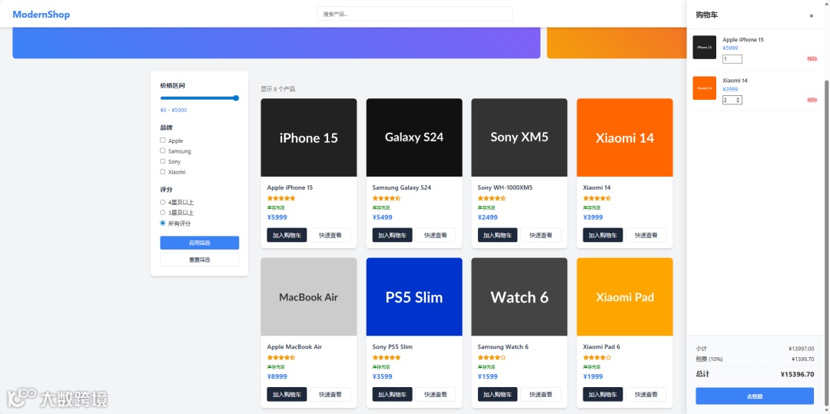Screen dimensions: 830x414
Task: Open the iPhone 15 product image
Action: (x=309, y=137)
